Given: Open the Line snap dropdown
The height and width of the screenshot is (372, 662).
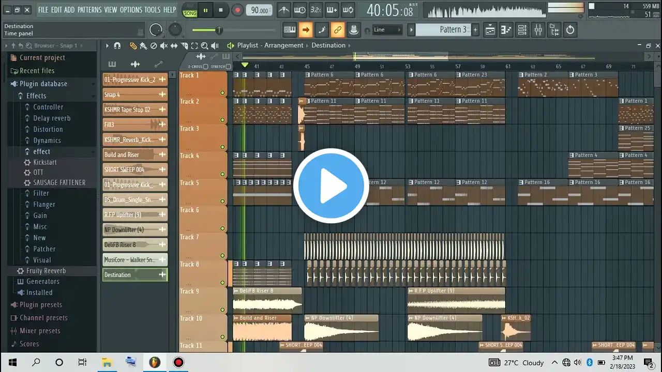Looking at the screenshot, I should click(x=387, y=30).
